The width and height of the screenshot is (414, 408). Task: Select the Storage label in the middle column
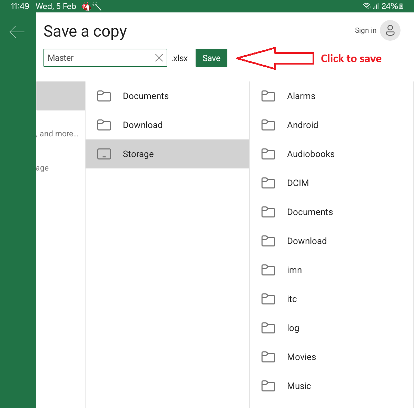(138, 154)
